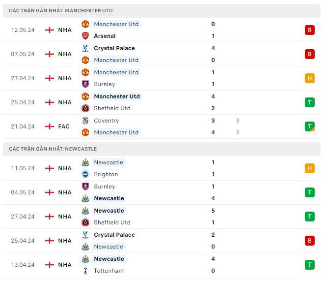The image size is (324, 282).
Task: Open the Coventry team name link
Action: pos(106,121)
